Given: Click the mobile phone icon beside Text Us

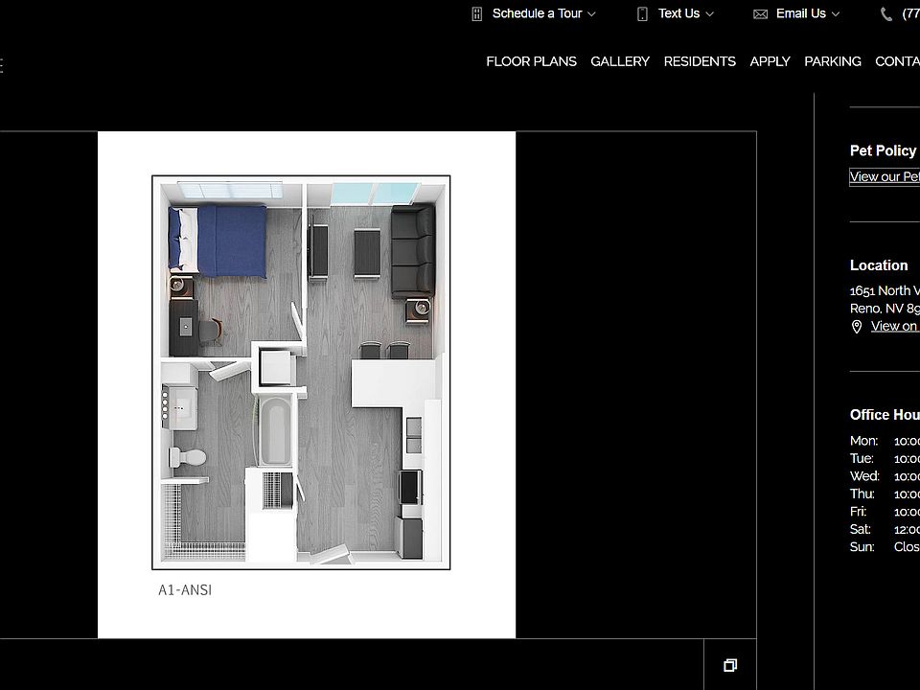Looking at the screenshot, I should (642, 14).
